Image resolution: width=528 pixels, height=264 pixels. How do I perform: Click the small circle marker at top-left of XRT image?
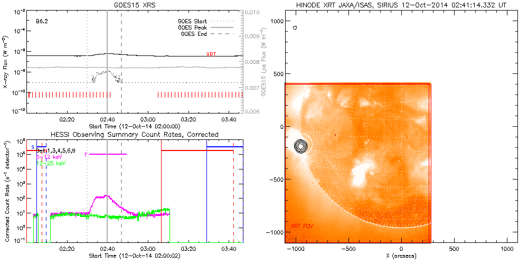(x=295, y=27)
